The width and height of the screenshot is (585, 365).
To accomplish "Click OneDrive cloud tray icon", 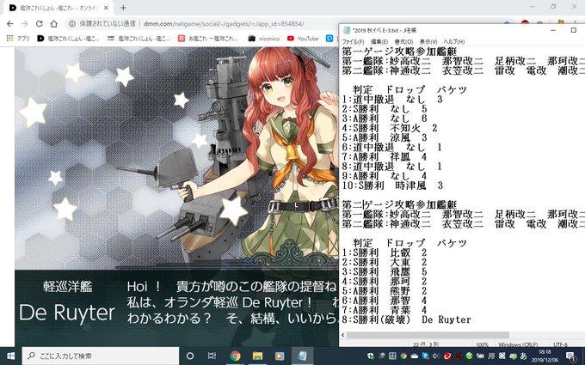I will click(x=415, y=356).
